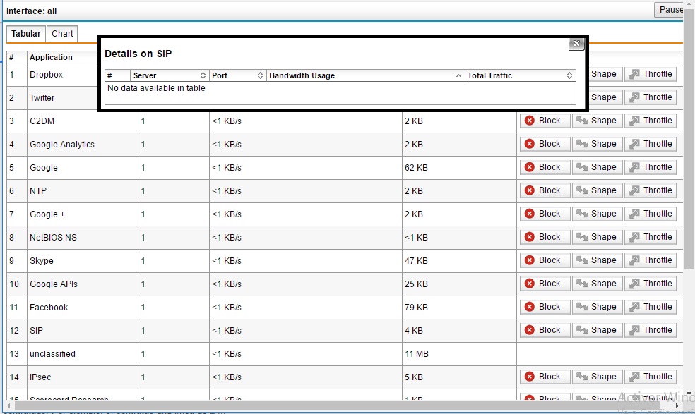Sort details by Server column
The height and width of the screenshot is (414, 695).
pos(170,75)
